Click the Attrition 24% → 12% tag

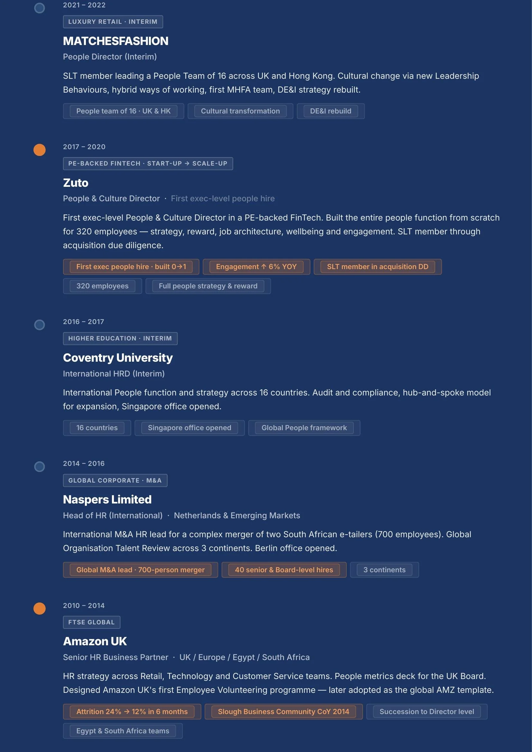coord(132,712)
